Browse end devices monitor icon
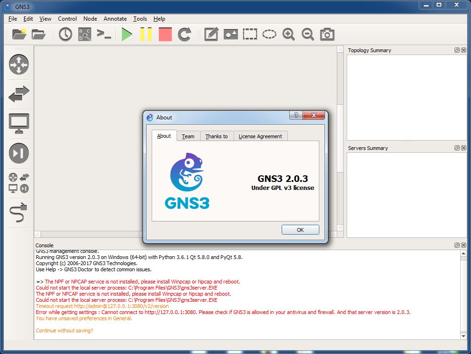This screenshot has height=354, width=471. 19,124
